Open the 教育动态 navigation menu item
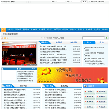This screenshot has height=109, width=109. click(x=10, y=30)
